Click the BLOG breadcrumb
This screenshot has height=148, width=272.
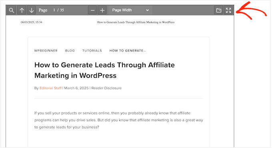click(70, 51)
